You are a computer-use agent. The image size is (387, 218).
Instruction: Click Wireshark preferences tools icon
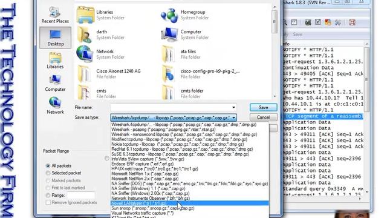[x=338, y=22]
